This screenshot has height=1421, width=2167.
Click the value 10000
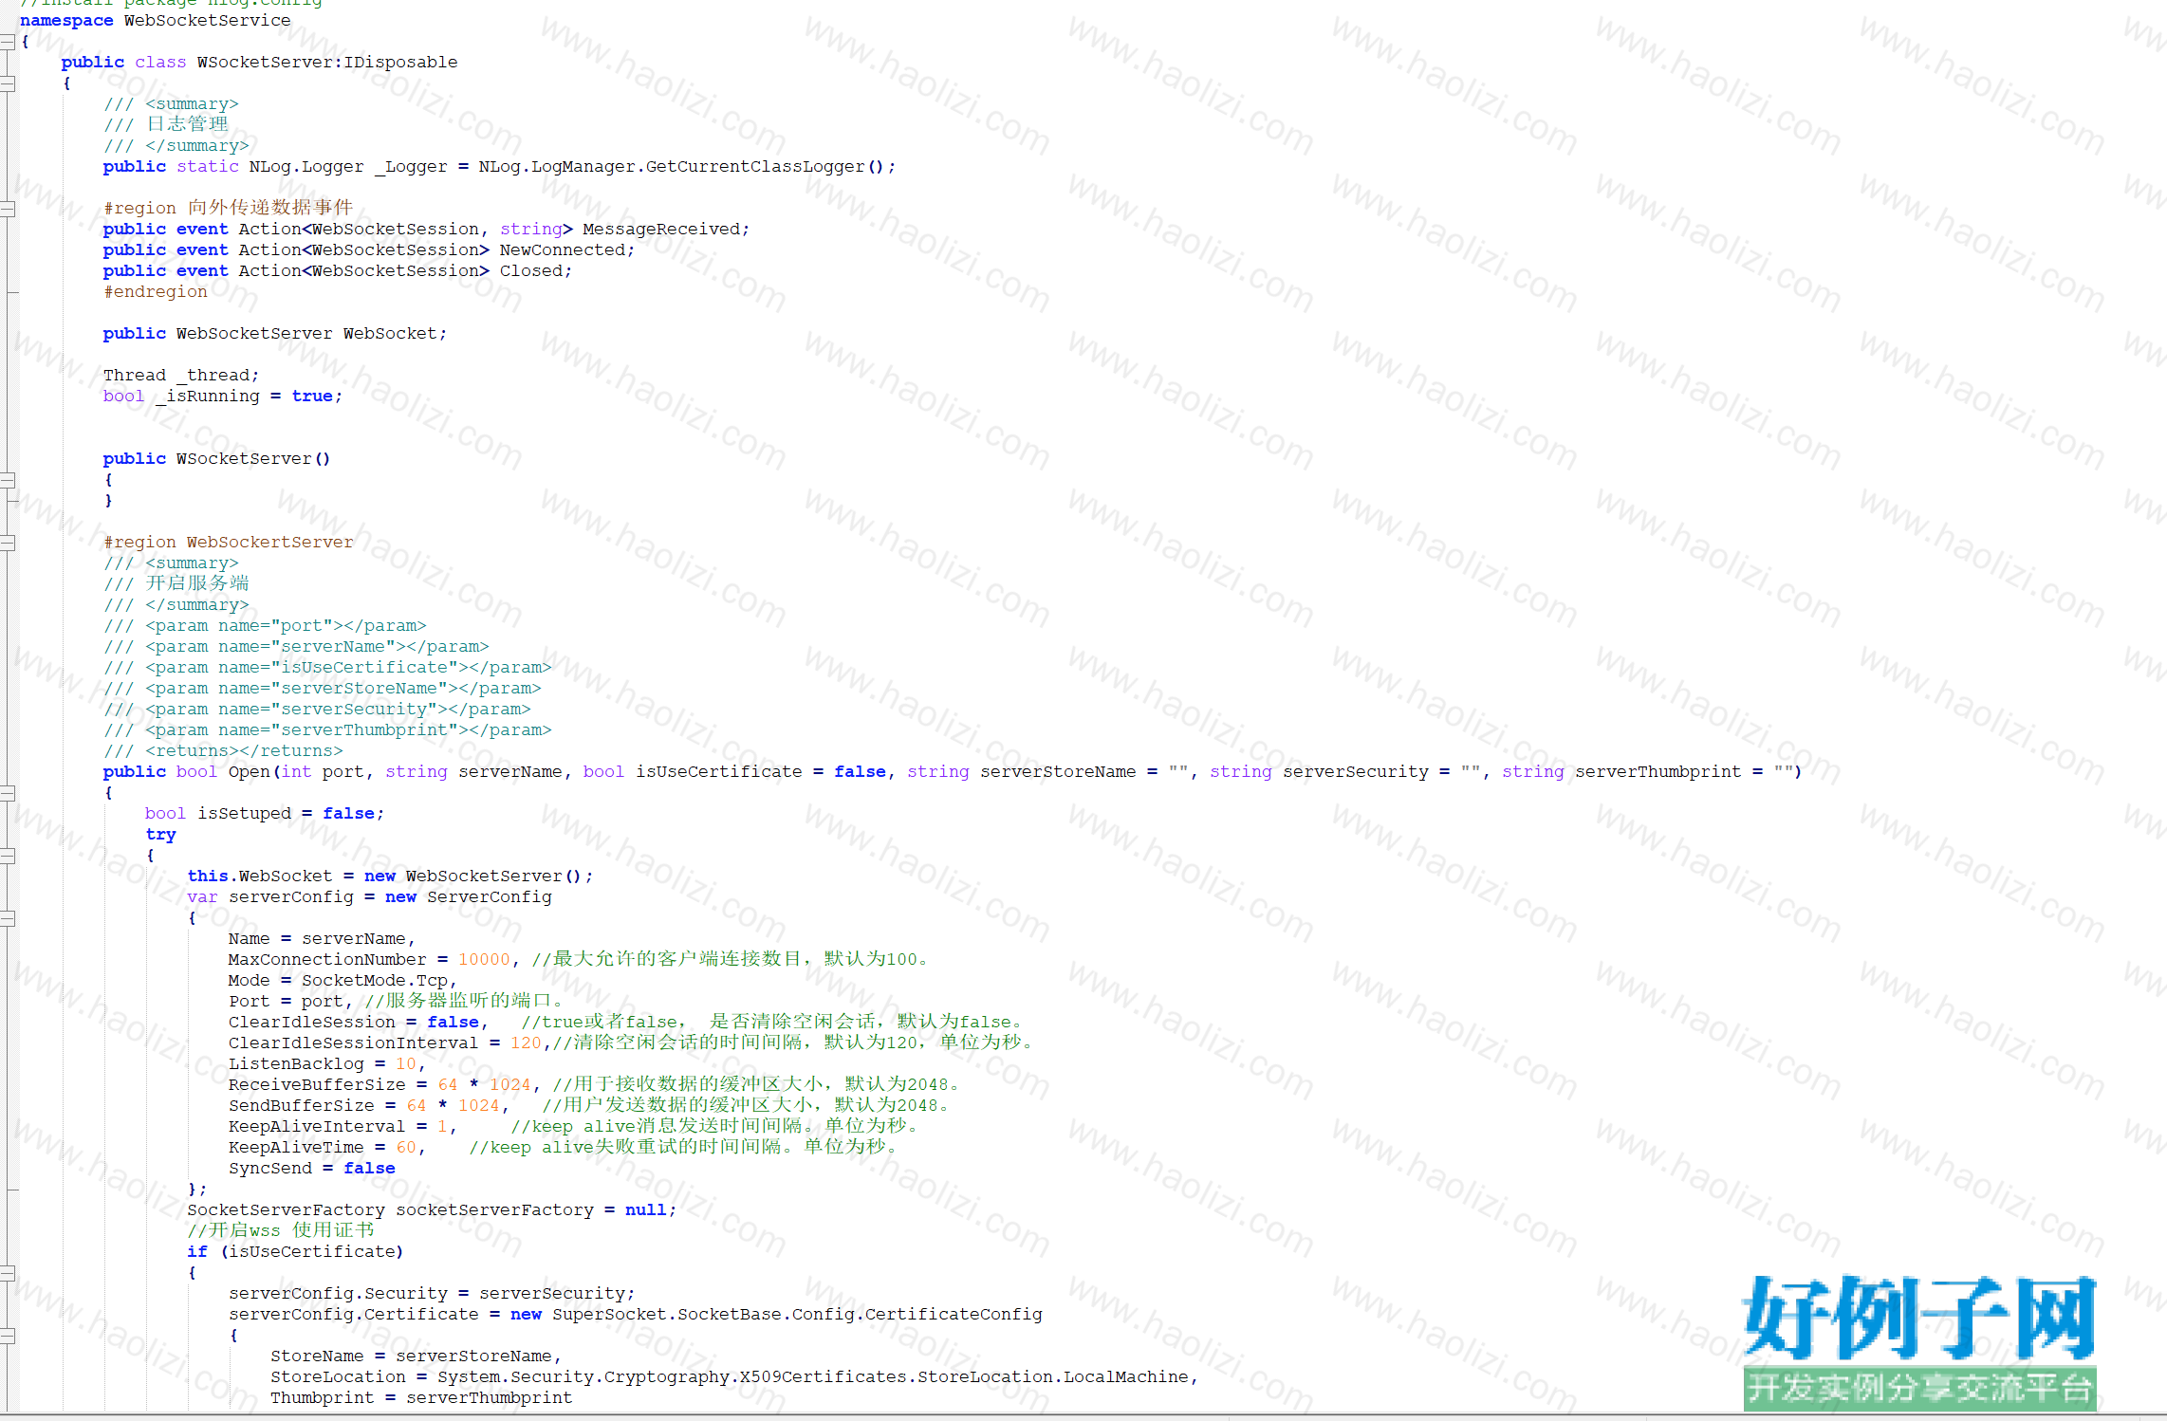[x=484, y=960]
